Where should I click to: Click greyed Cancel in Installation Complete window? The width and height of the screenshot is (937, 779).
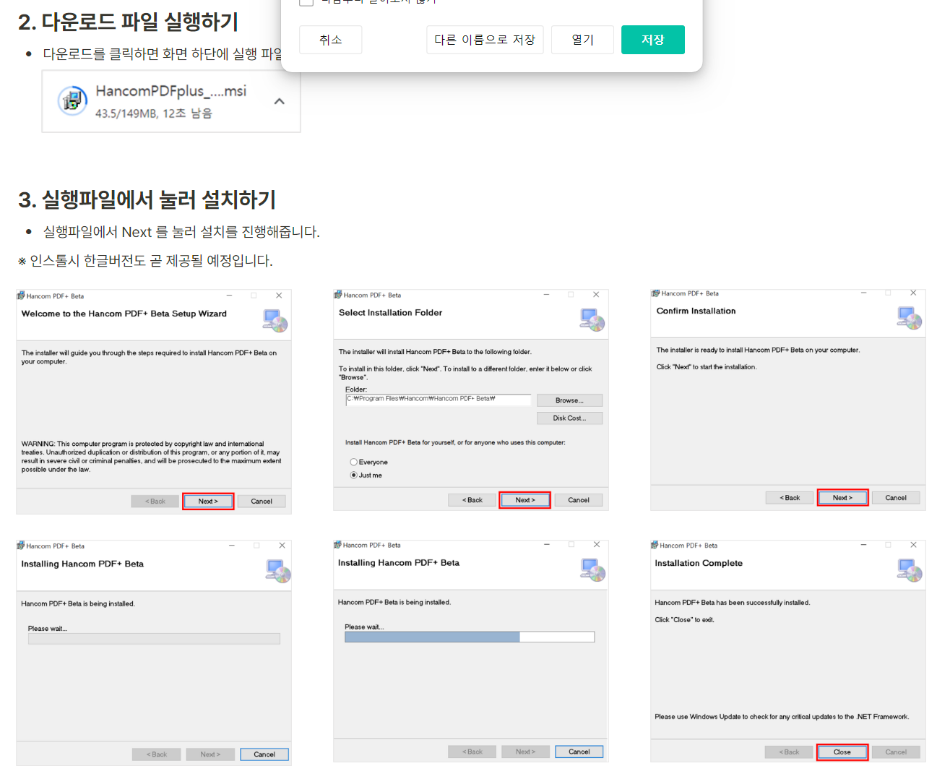(x=896, y=752)
